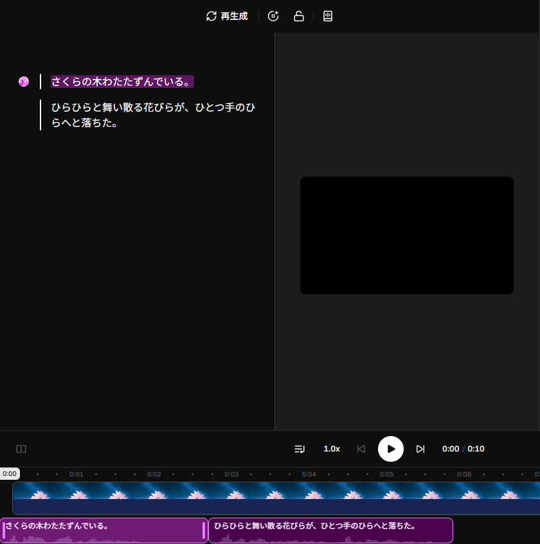Click the 0:00 playhead marker
The image size is (540, 544).
click(x=10, y=473)
